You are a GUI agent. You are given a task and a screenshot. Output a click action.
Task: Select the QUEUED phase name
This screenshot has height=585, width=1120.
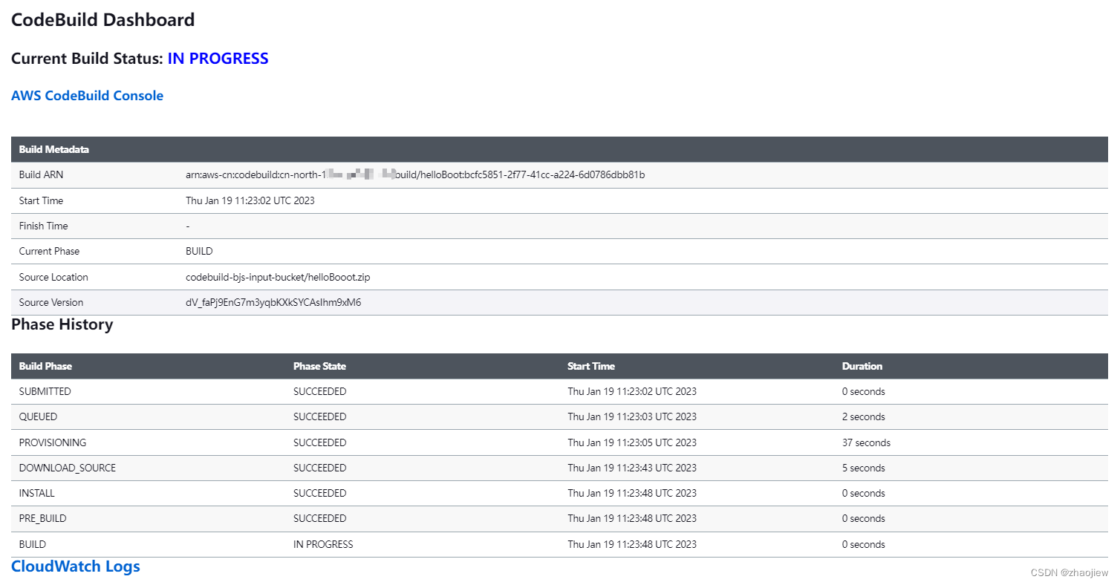coord(38,416)
